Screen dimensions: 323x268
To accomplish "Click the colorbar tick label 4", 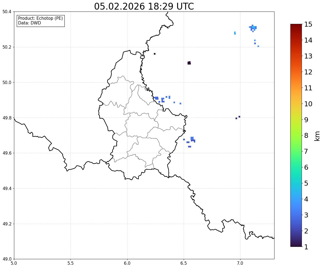I will click(x=306, y=199).
